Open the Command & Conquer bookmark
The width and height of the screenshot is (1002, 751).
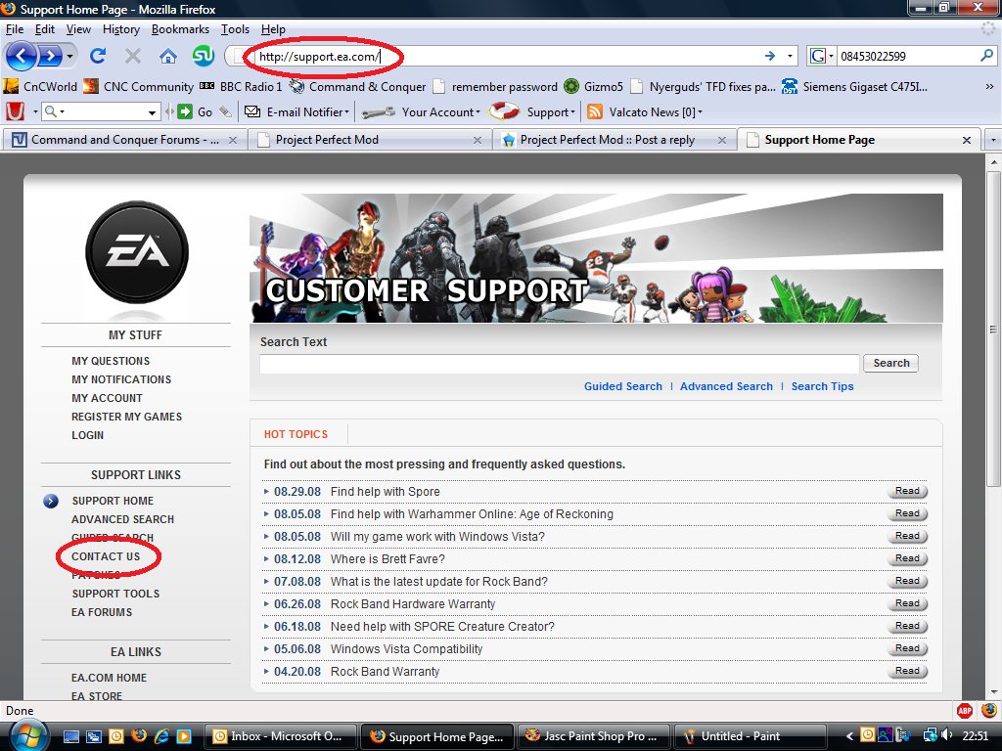click(357, 86)
